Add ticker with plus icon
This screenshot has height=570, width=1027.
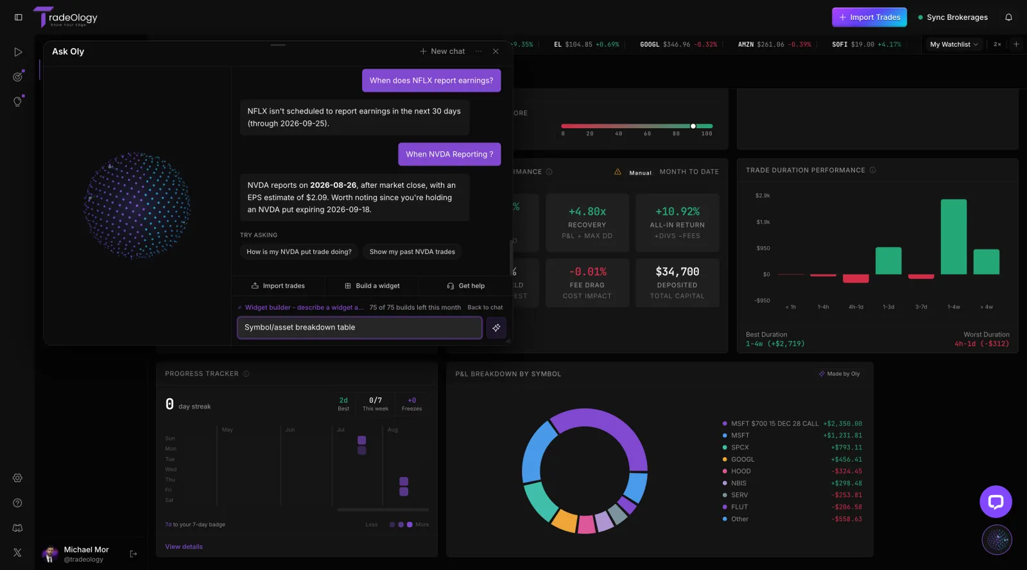click(1016, 44)
